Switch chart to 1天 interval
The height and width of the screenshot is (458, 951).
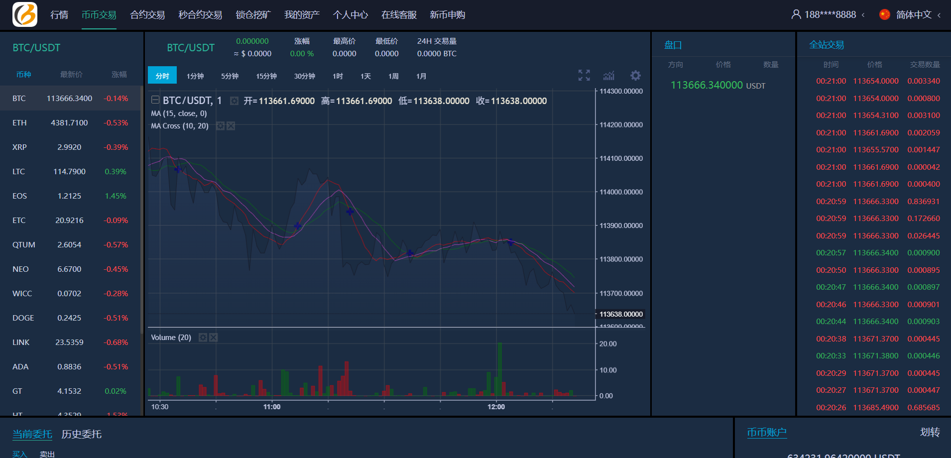(365, 76)
